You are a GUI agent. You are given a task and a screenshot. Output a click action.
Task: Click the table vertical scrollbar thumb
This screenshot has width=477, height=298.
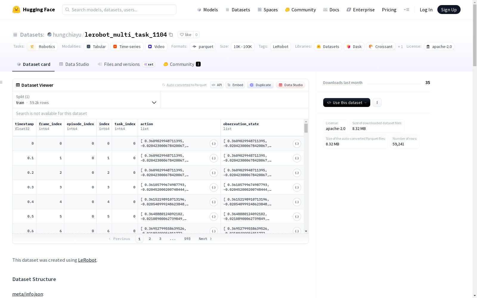point(306,128)
